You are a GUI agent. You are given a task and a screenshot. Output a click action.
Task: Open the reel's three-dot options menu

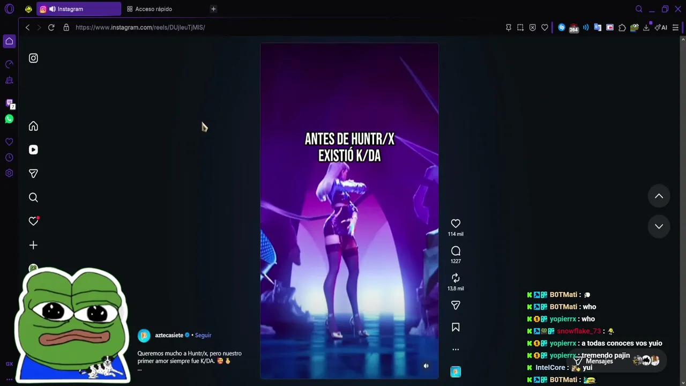pos(456,350)
